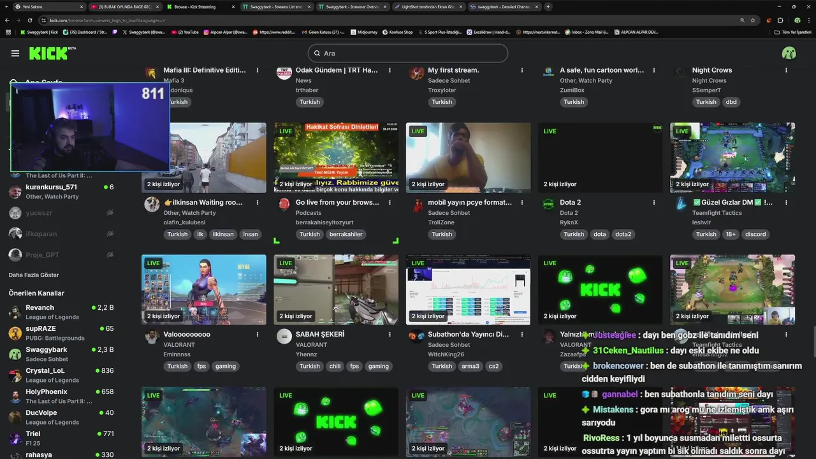Click the chill tag under SABAH ŞEKERİ
Viewport: 816px width, 459px height.
click(335, 366)
